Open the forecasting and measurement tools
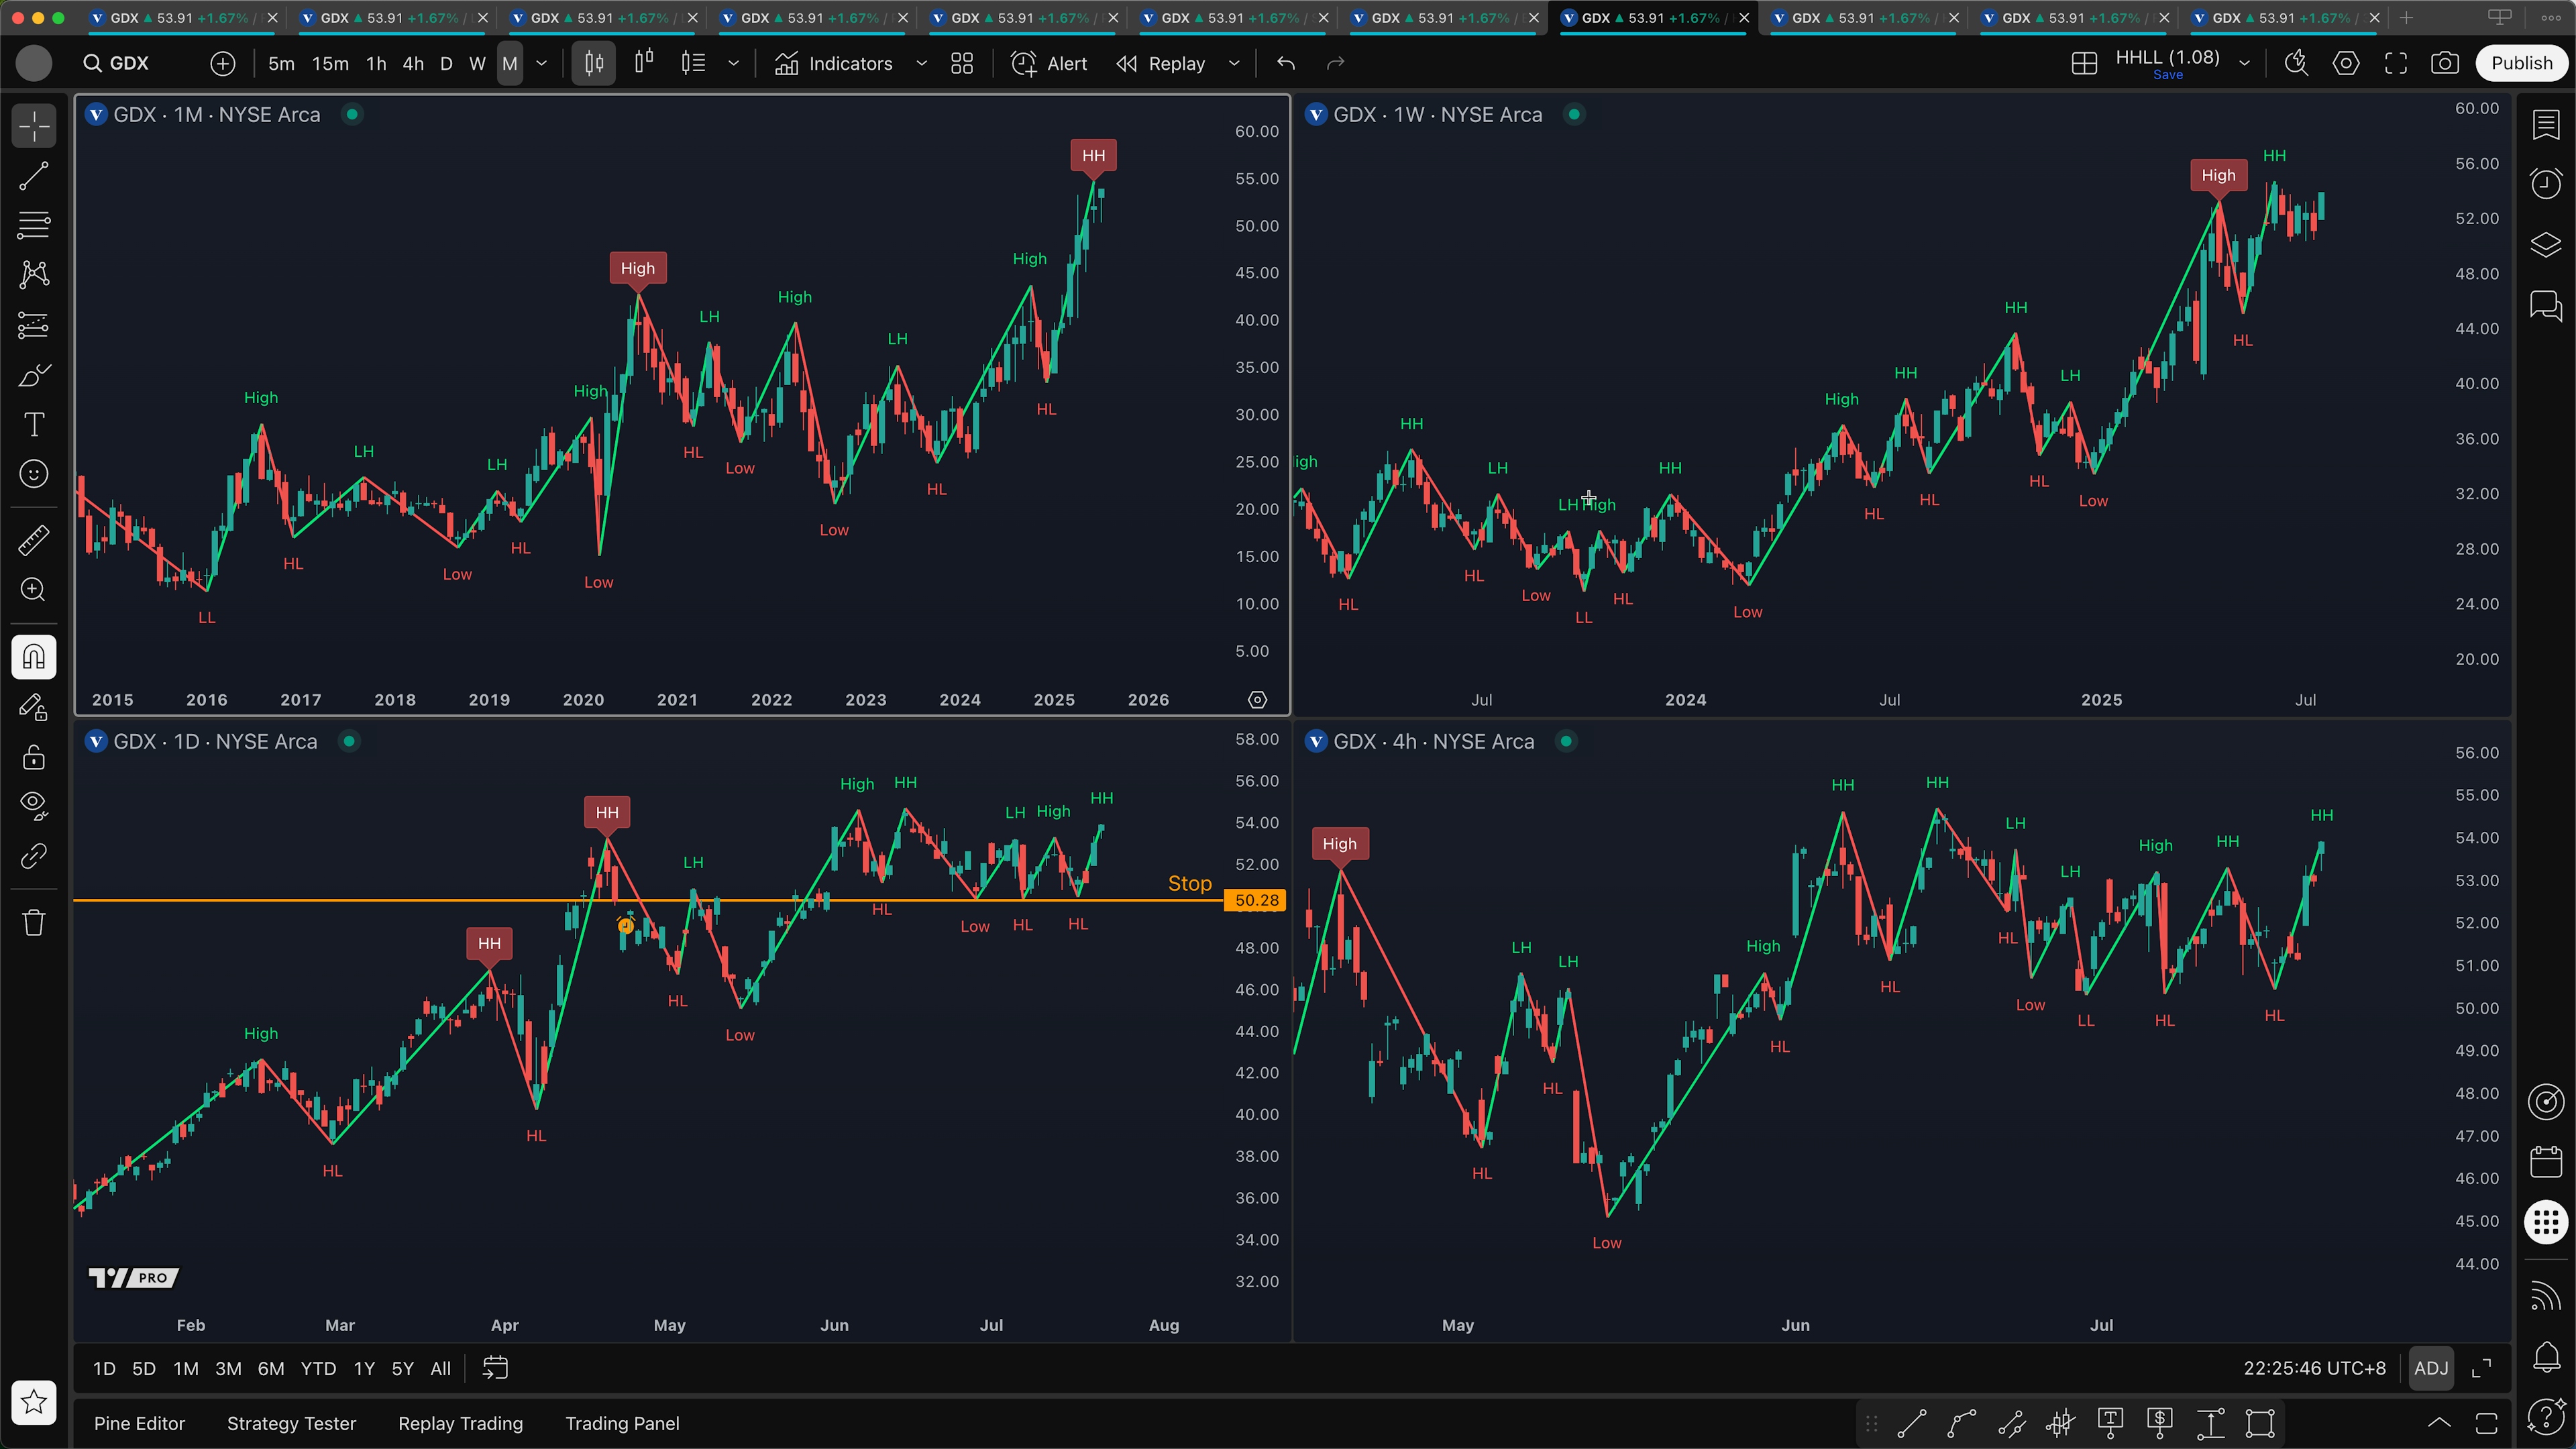 (x=34, y=325)
